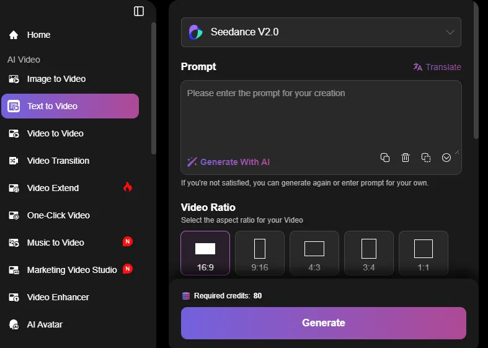Screen dimensions: 488x348
Task: Collapse the sidebar using the panel icon
Action: coord(139,11)
